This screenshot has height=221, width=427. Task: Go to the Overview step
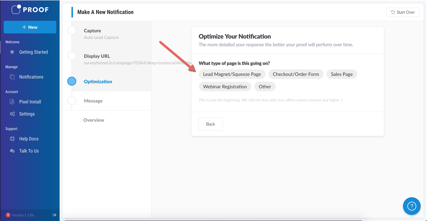coord(94,120)
